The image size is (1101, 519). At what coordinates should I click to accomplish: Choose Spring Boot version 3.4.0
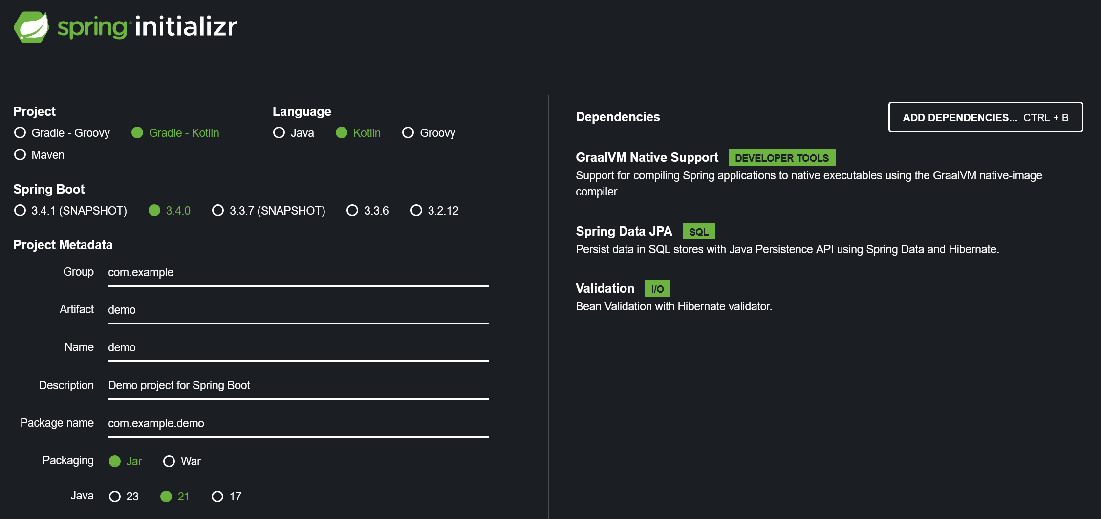pos(169,211)
